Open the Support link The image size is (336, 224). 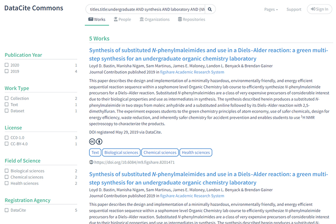(x=294, y=9)
